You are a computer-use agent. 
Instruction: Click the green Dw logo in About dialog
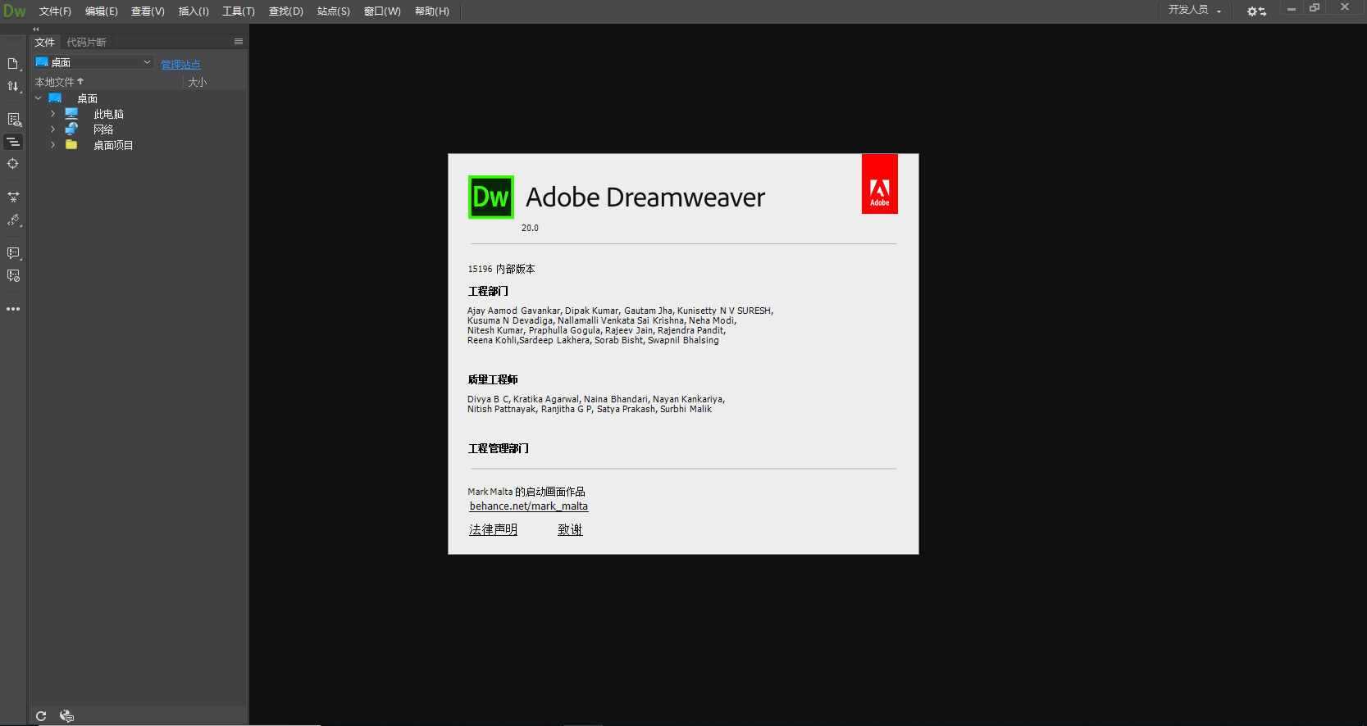[x=491, y=197]
